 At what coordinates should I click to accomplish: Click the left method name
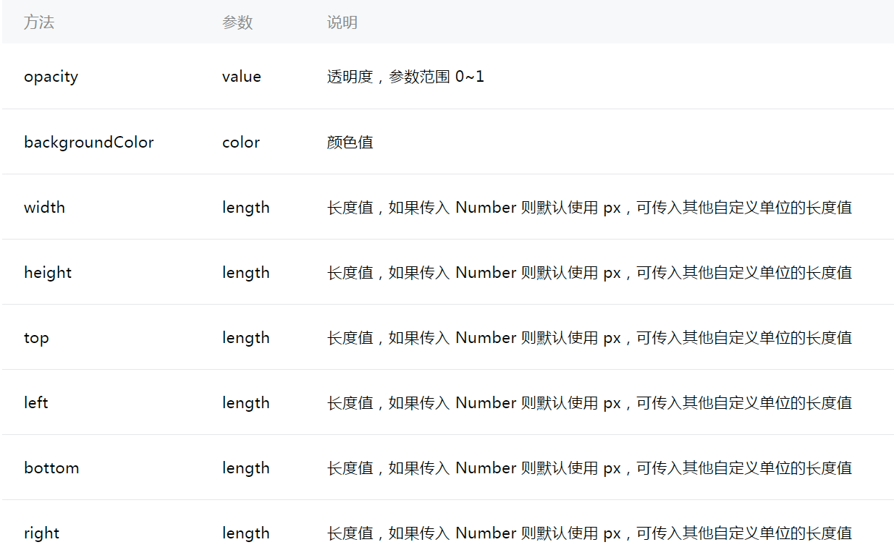(35, 402)
